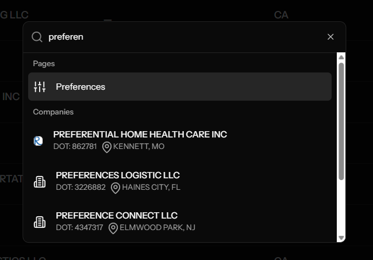Click the results list scrollbar thumb
Image resolution: width=373 pixels, height=260 pixels.
click(341, 121)
